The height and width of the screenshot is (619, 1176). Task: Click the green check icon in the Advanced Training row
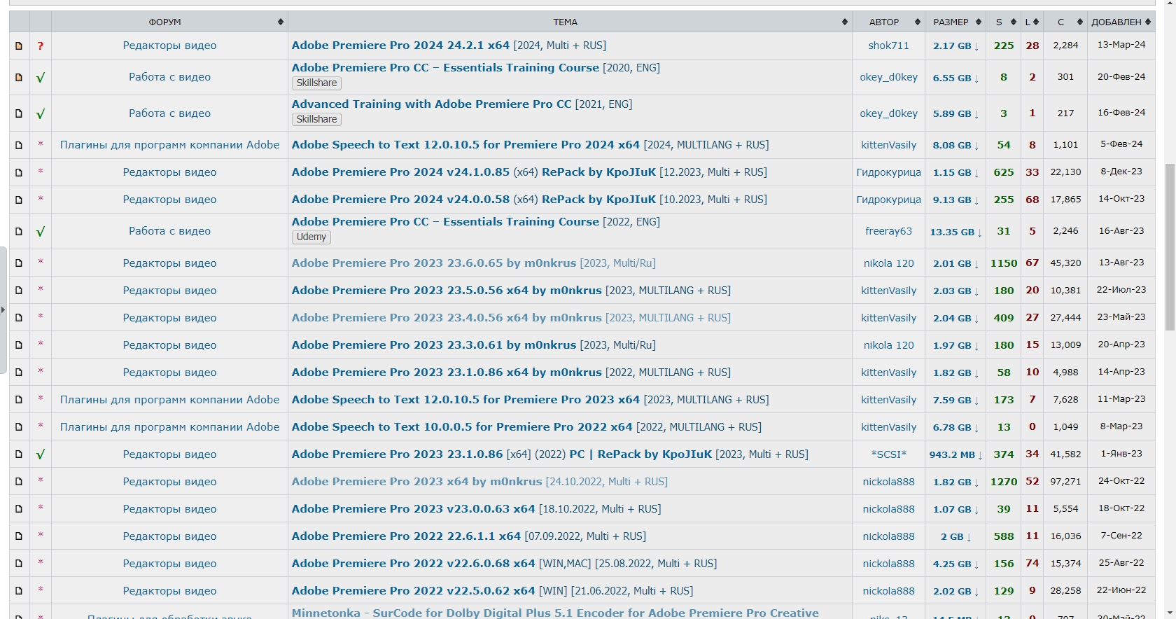pos(41,113)
